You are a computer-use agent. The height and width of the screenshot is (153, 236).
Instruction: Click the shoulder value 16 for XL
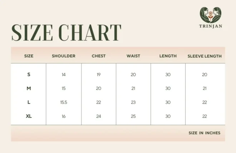[x=63, y=116]
